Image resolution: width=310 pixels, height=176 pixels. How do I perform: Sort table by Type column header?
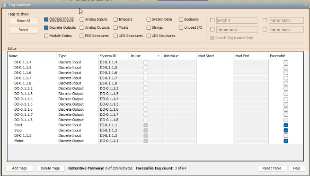[78, 56]
